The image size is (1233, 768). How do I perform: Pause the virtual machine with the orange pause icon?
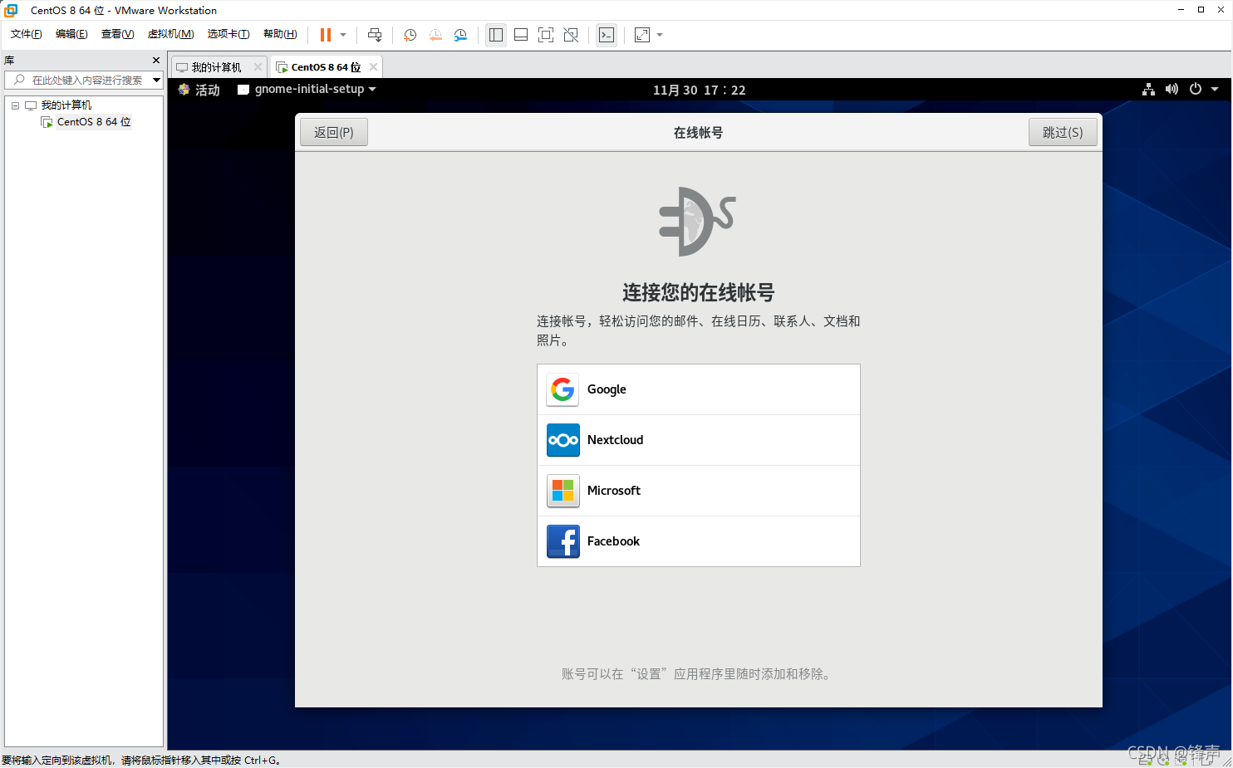(x=326, y=35)
